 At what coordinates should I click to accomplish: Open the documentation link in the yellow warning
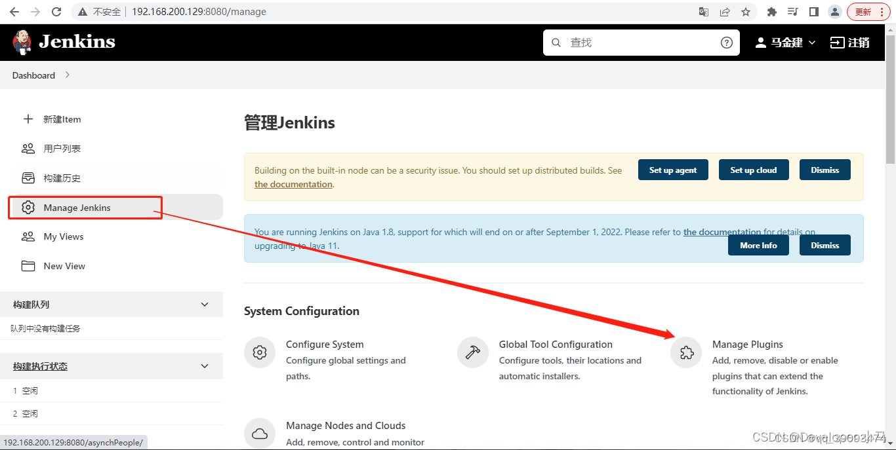pyautogui.click(x=293, y=185)
